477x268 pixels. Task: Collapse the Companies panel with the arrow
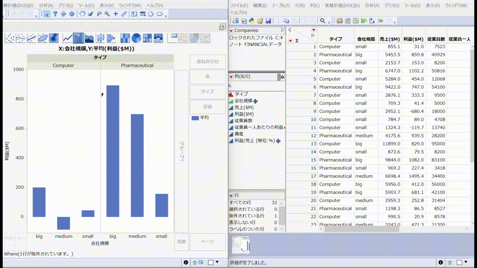[x=282, y=30]
